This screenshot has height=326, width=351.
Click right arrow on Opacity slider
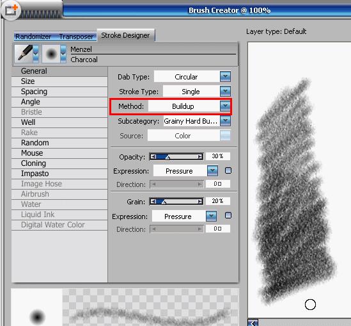[199, 156]
